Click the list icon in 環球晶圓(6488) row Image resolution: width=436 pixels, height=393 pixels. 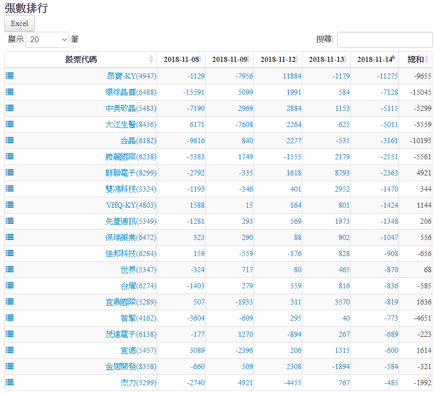tap(10, 92)
